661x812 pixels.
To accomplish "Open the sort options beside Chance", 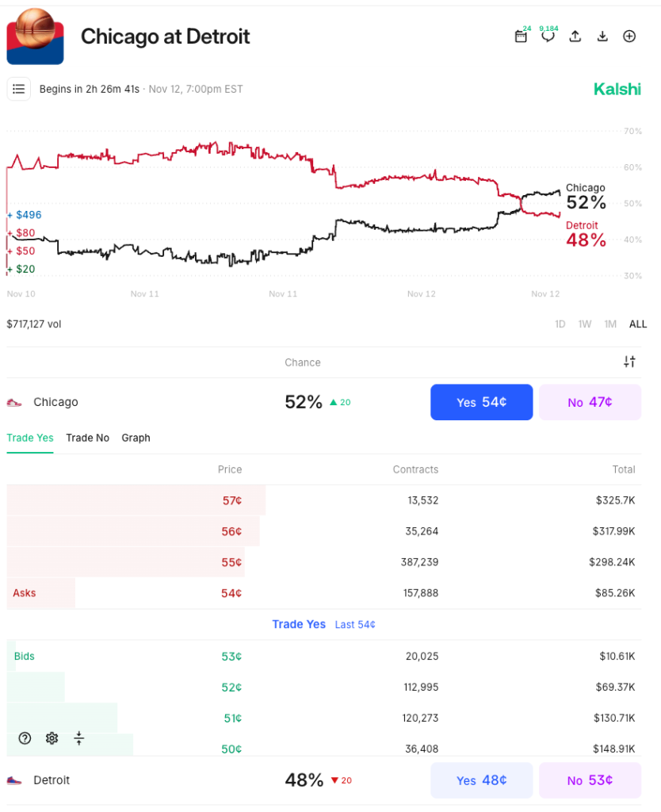I will point(629,362).
